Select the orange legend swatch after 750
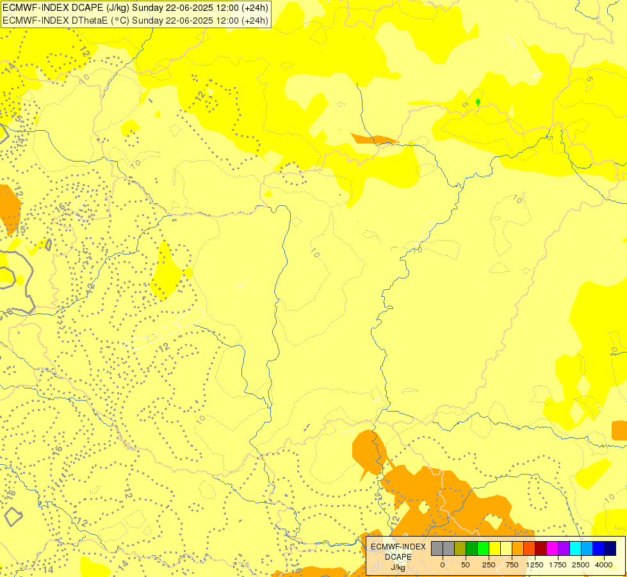Image resolution: width=627 pixels, height=577 pixels. [518, 549]
